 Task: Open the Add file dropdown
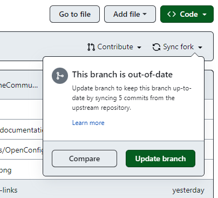130,14
